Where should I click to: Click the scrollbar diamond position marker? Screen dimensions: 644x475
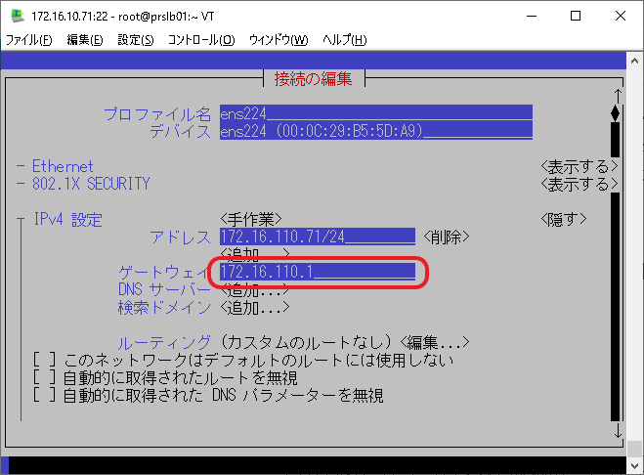pos(616,113)
